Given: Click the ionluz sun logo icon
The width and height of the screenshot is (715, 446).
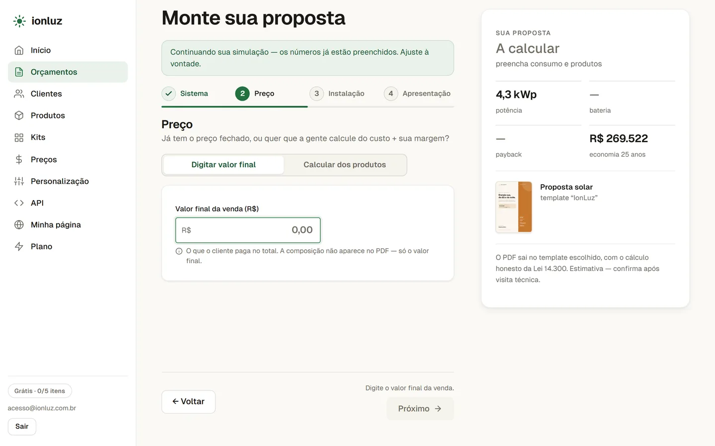Looking at the screenshot, I should [19, 21].
